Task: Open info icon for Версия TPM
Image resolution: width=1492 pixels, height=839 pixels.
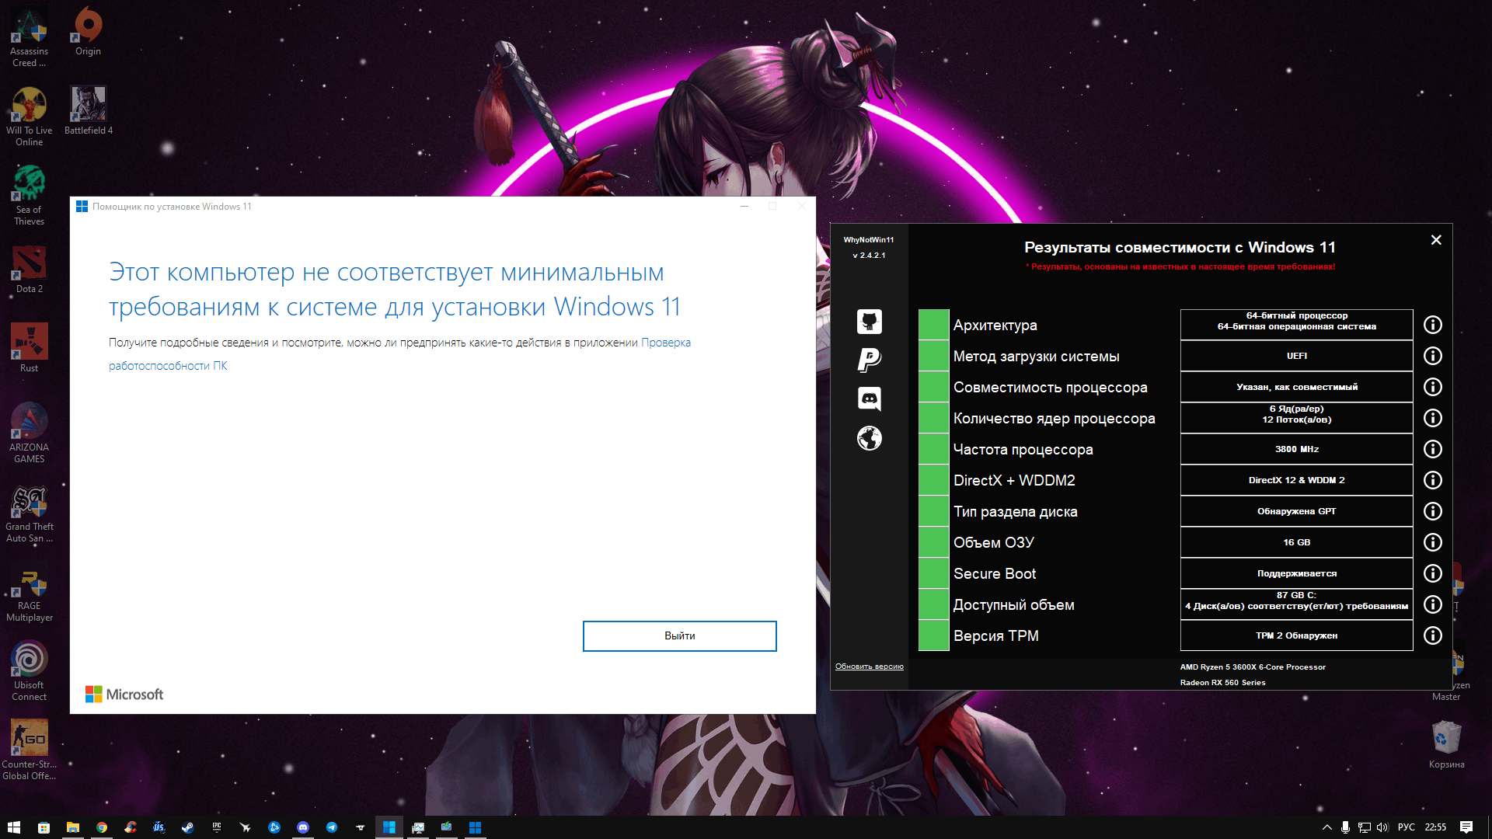Action: (1432, 635)
